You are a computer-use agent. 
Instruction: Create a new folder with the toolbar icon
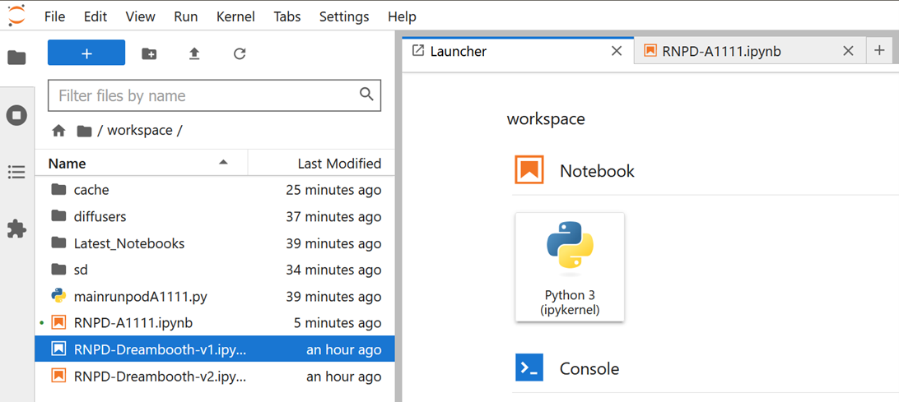click(x=149, y=53)
